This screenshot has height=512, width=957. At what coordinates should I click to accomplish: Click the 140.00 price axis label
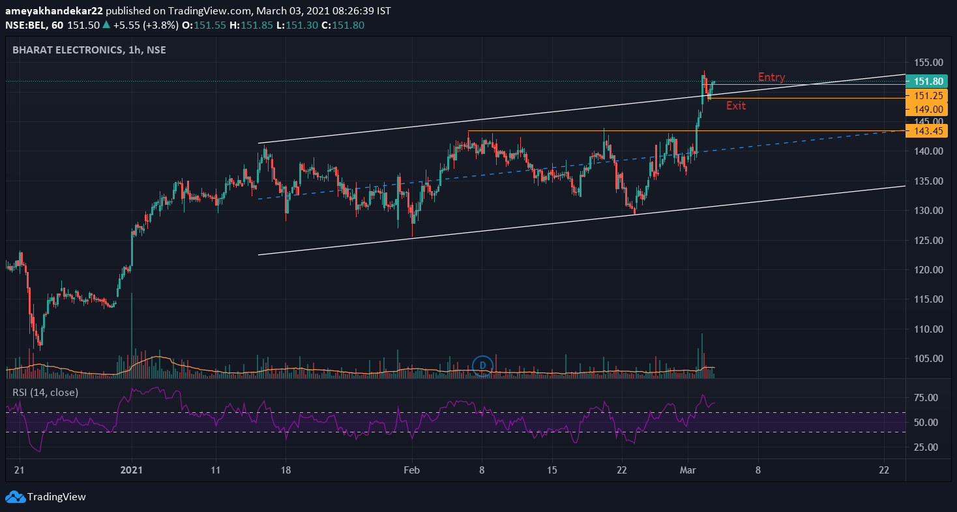[928, 151]
